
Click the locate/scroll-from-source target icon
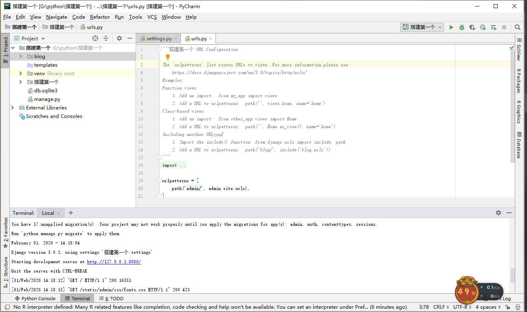(x=95, y=38)
